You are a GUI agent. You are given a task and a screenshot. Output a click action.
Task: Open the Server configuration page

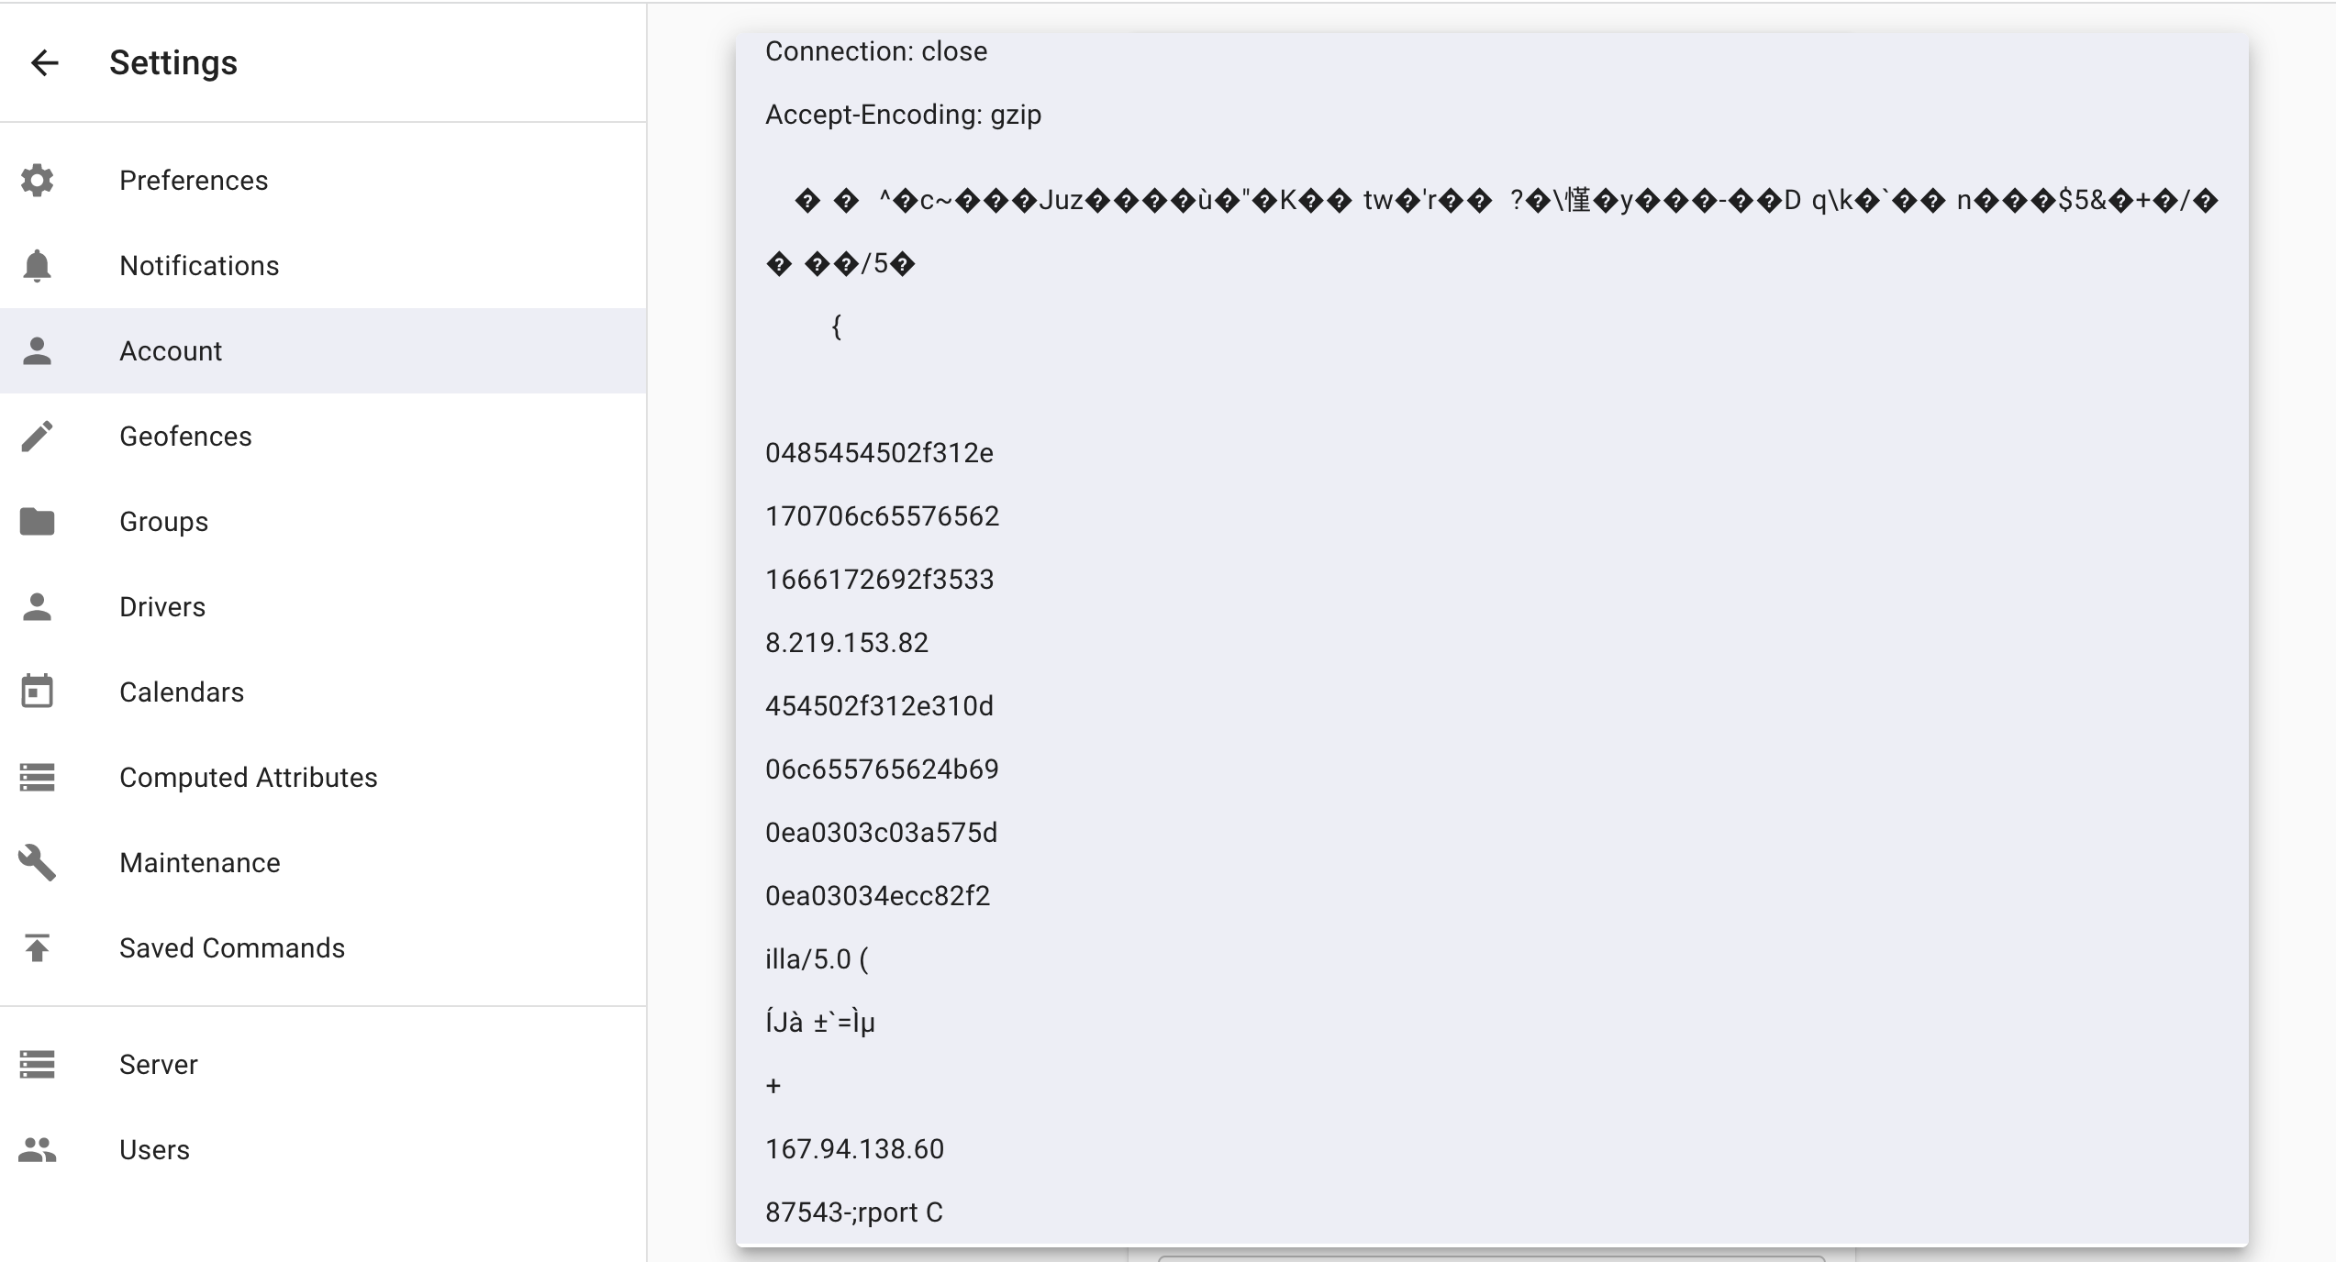(158, 1064)
